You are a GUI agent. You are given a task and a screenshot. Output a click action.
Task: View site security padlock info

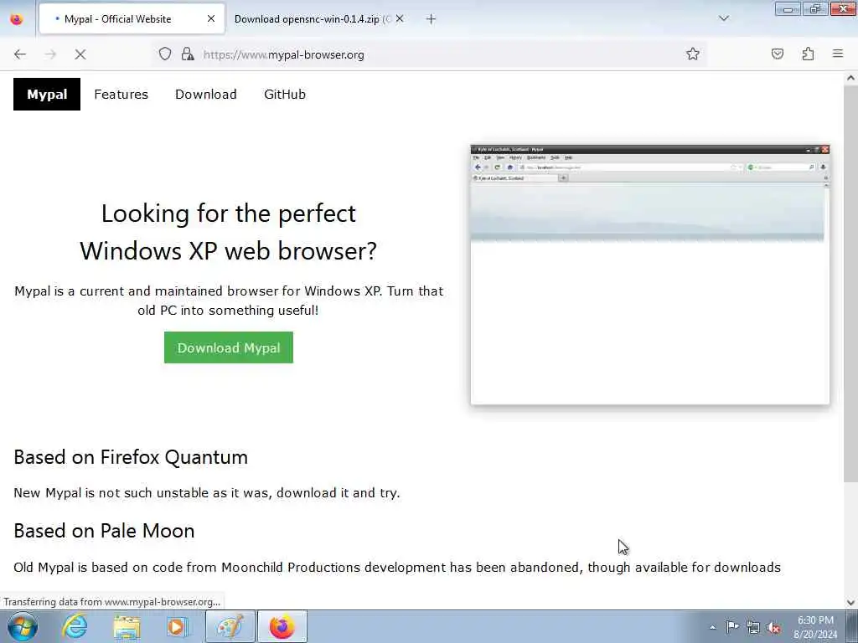click(188, 54)
